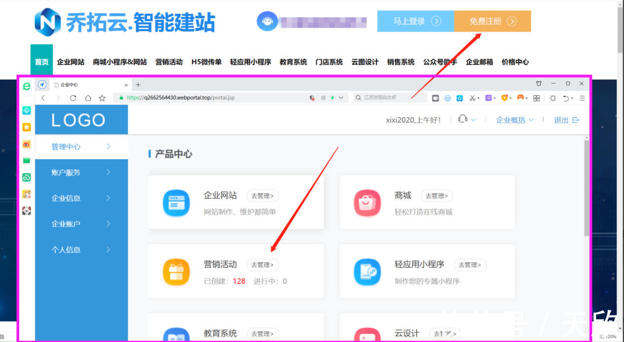Click 去管理> beside 企业网站
624x342 pixels.
point(263,196)
